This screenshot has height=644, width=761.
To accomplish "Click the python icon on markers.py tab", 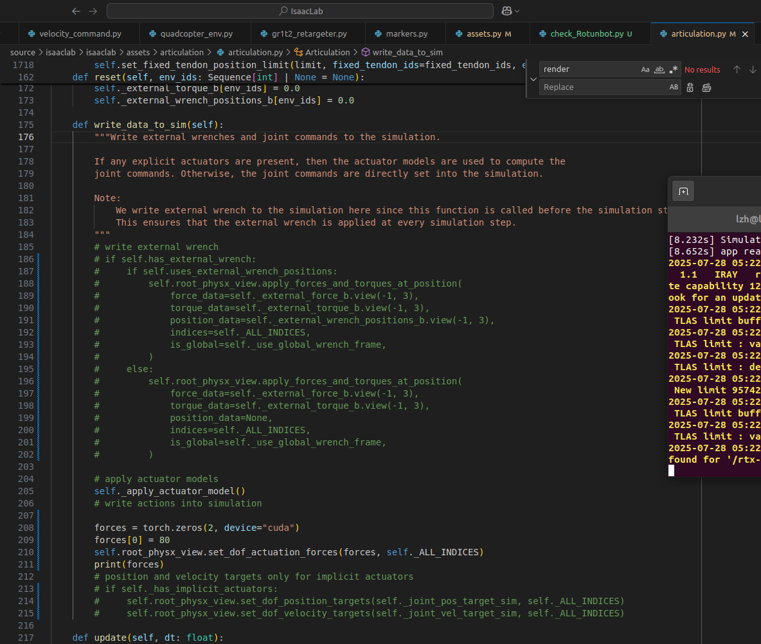I will pyautogui.click(x=378, y=33).
